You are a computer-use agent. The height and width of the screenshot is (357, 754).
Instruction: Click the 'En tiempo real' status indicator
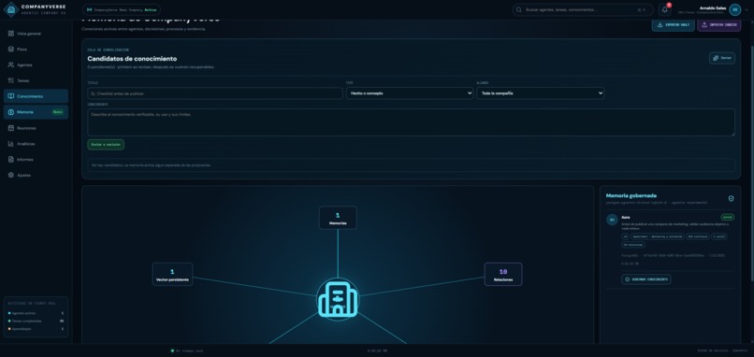[187, 350]
